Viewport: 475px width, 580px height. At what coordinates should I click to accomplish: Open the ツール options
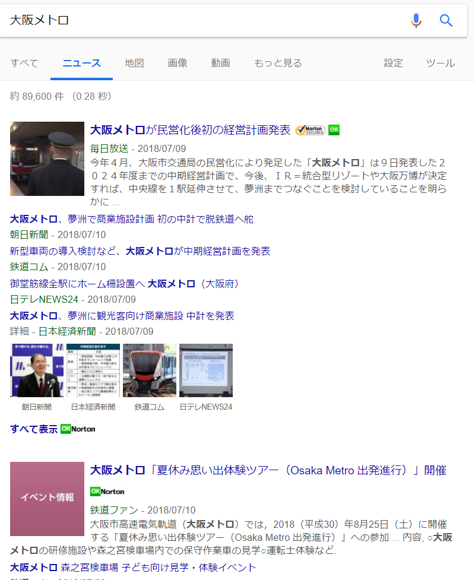(441, 64)
